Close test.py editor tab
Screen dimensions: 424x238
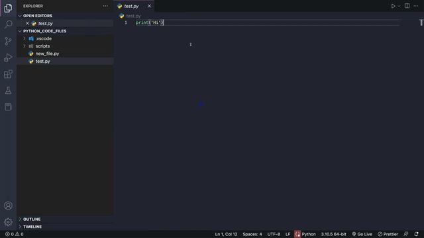pyautogui.click(x=149, y=6)
